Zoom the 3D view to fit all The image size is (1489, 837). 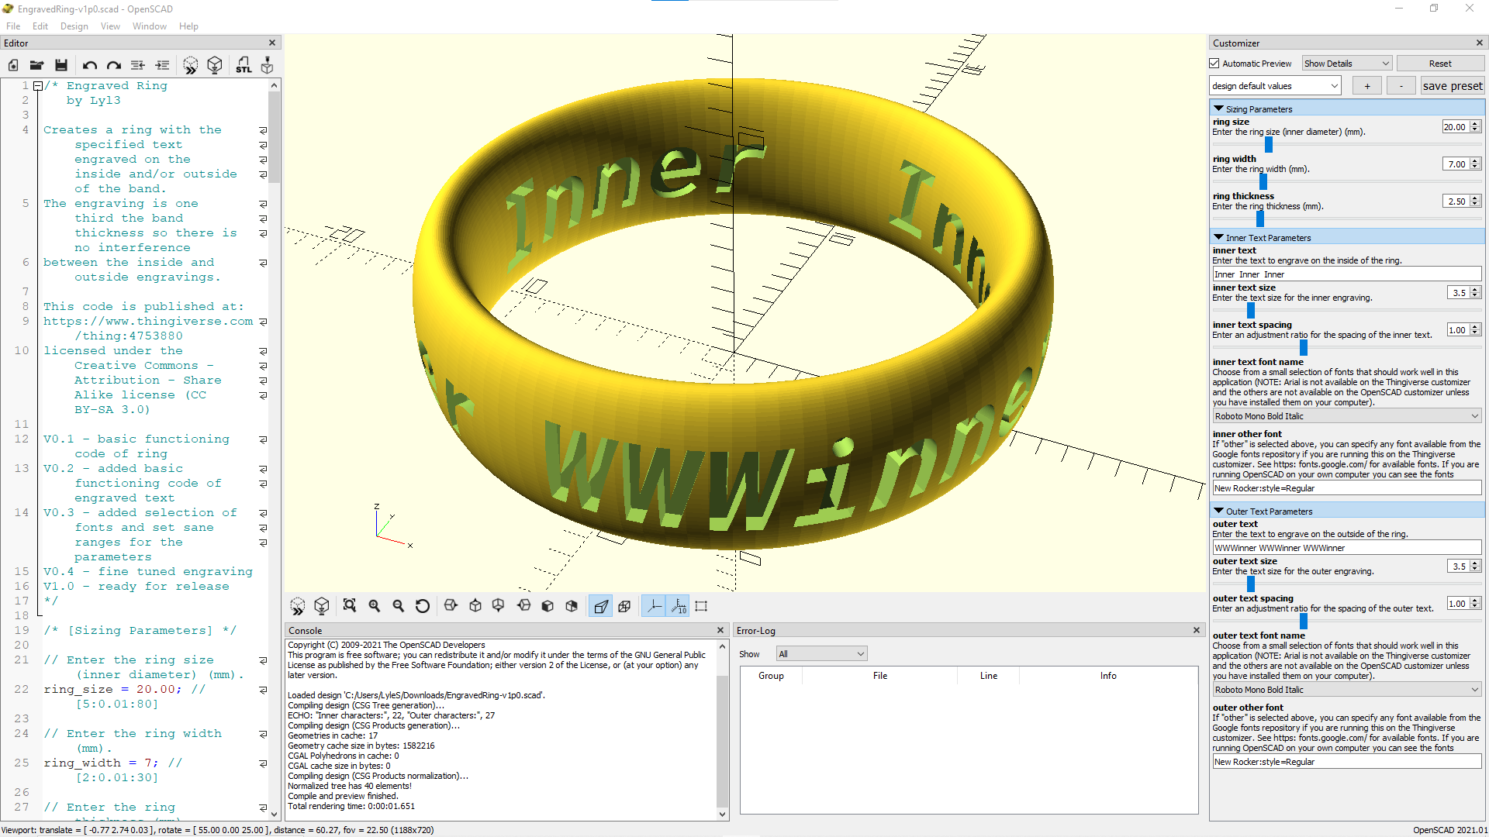350,606
